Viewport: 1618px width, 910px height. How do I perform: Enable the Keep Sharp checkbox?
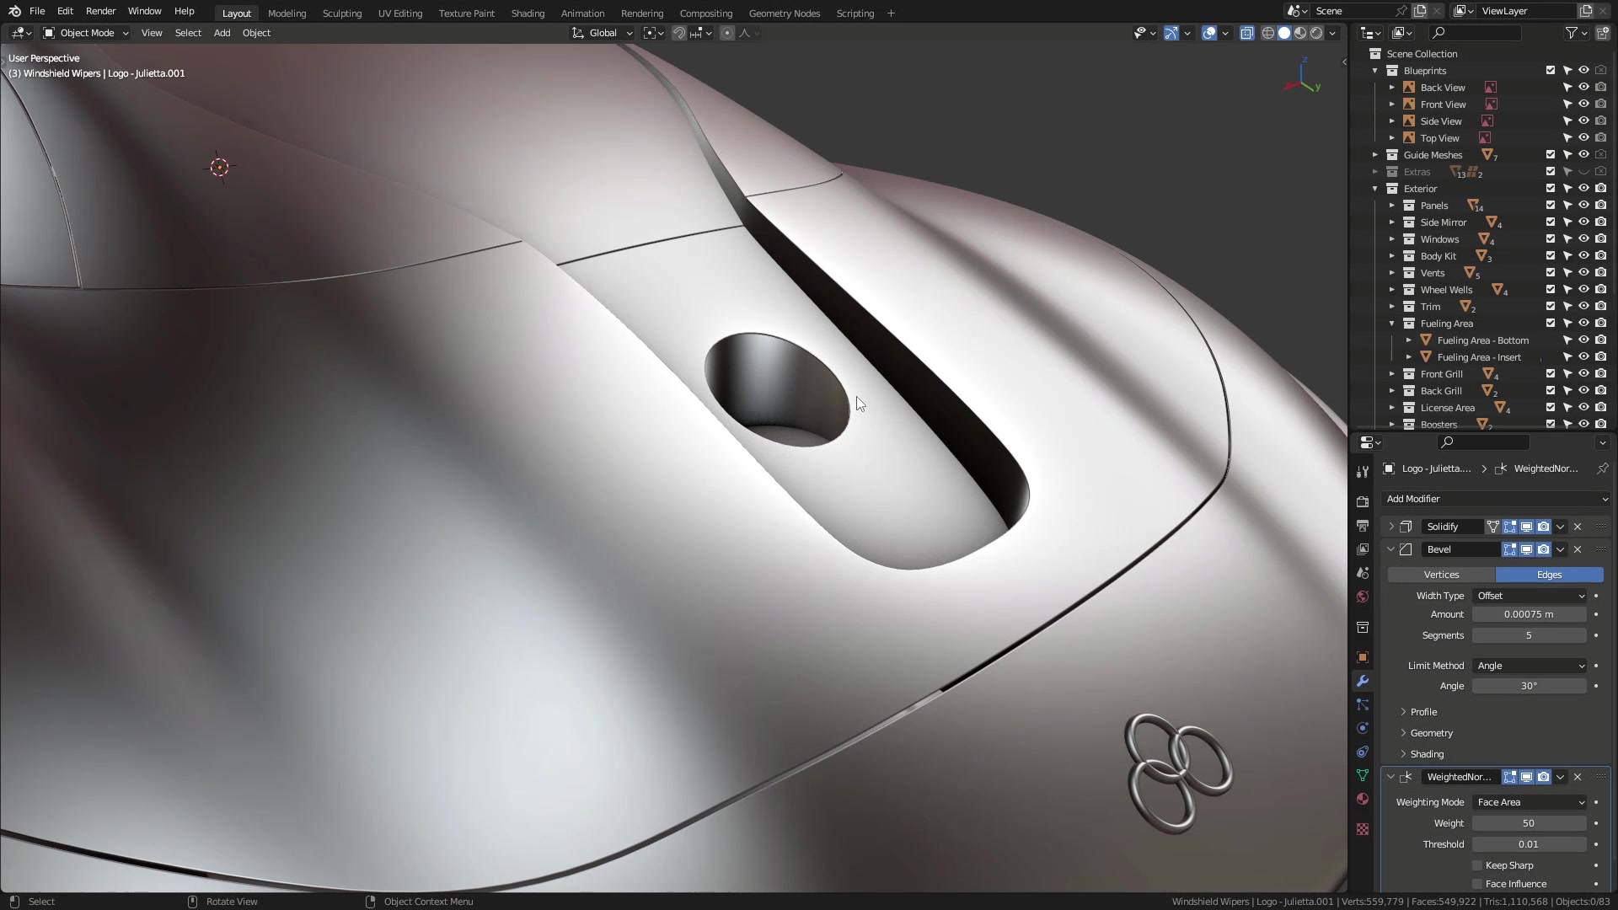(1477, 865)
